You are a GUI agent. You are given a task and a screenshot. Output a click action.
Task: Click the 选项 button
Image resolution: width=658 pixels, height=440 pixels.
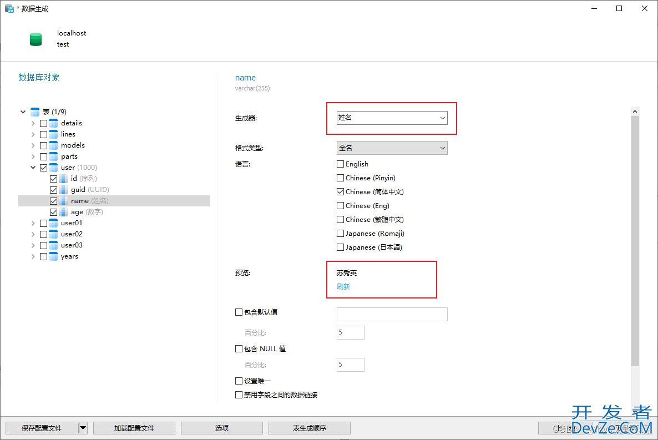222,428
